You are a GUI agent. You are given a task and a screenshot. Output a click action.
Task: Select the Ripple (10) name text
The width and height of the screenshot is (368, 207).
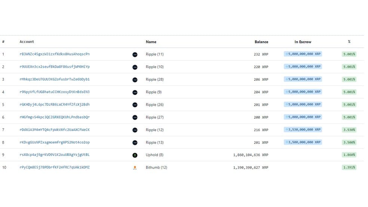[x=155, y=67]
